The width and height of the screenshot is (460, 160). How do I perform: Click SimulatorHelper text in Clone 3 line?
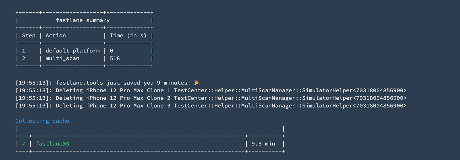327,106
